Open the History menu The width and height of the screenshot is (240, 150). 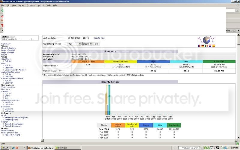pyautogui.click(x=21, y=5)
